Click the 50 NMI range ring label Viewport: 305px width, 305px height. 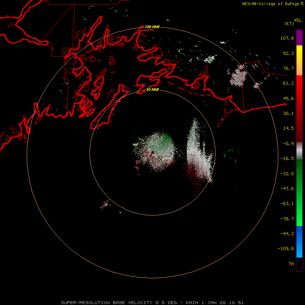(153, 89)
